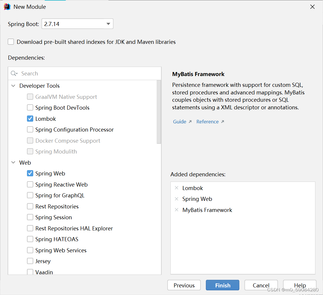Uncheck the Lombok dependency

click(x=30, y=119)
